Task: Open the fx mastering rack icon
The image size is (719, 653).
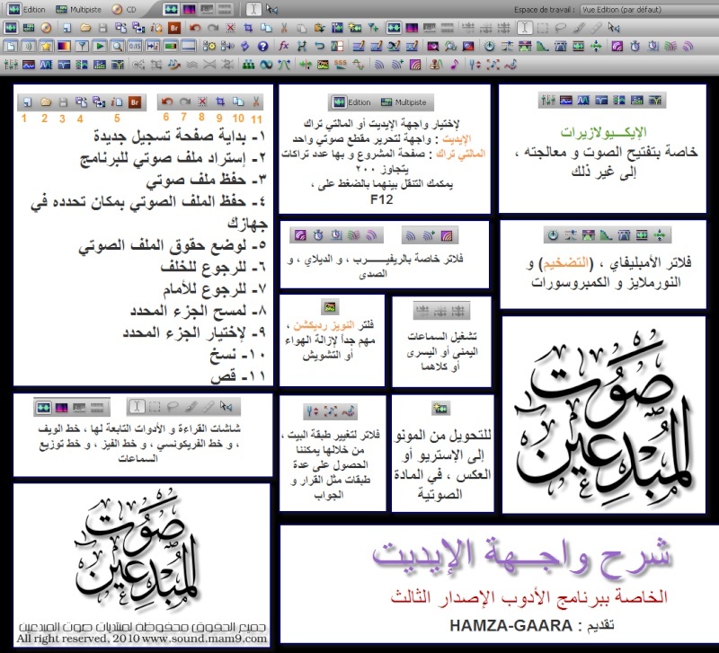Action: point(284,47)
